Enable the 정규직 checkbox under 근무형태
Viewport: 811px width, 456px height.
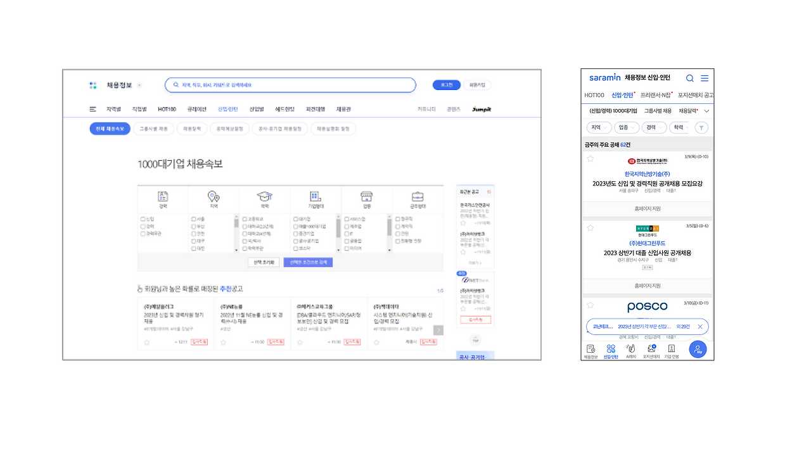click(x=398, y=219)
